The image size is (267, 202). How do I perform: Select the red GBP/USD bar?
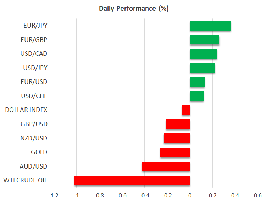178,124
